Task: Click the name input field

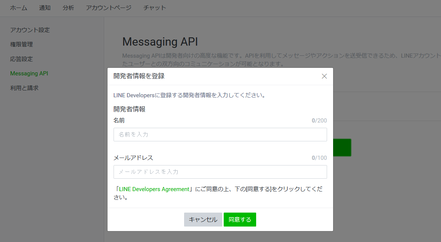Action: point(220,134)
